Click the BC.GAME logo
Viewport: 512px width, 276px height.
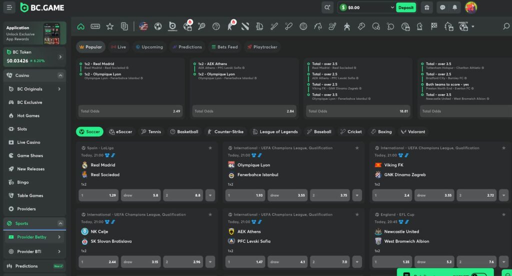[42, 7]
